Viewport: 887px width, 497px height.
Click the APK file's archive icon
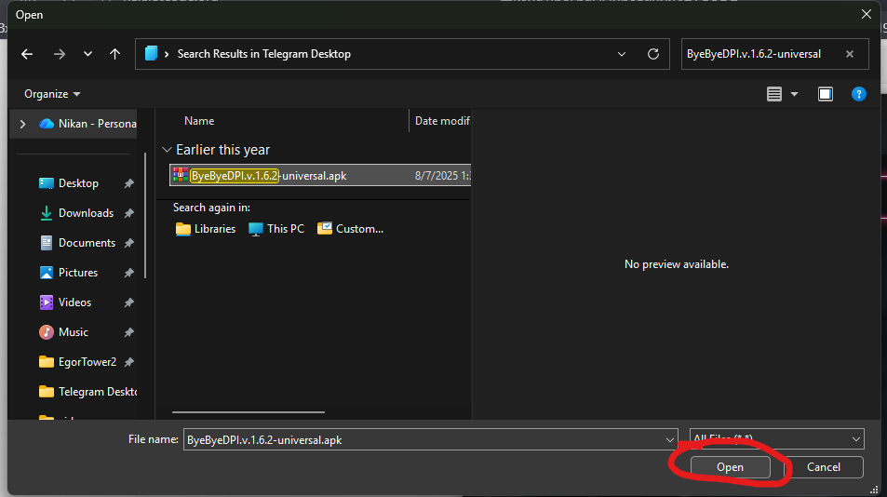(181, 175)
